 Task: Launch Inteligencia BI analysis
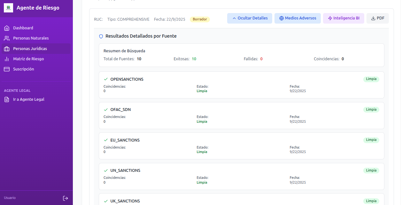click(343, 18)
